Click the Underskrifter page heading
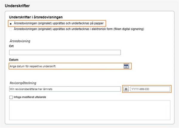The width and height of the screenshot is (179, 128). pos(17,6)
